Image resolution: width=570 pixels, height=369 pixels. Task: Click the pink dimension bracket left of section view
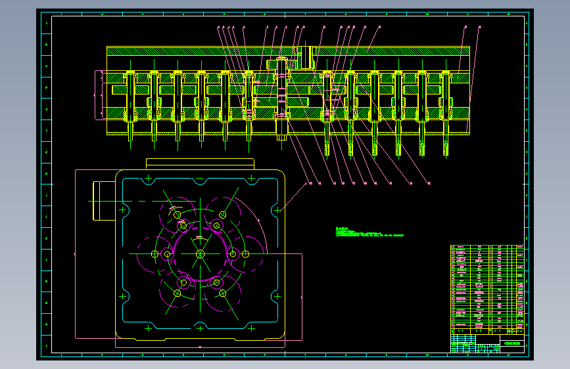(98, 95)
